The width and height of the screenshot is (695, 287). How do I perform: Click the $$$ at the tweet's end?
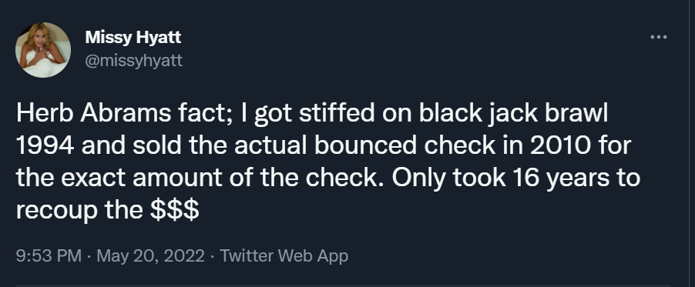175,210
